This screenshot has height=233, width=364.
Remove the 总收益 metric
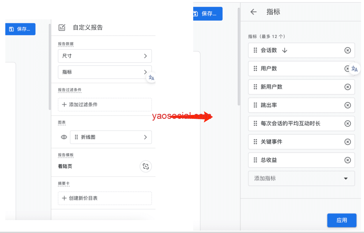point(348,160)
